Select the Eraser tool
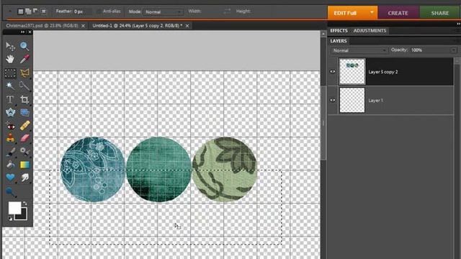This screenshot has height=259, width=461. 24,138
